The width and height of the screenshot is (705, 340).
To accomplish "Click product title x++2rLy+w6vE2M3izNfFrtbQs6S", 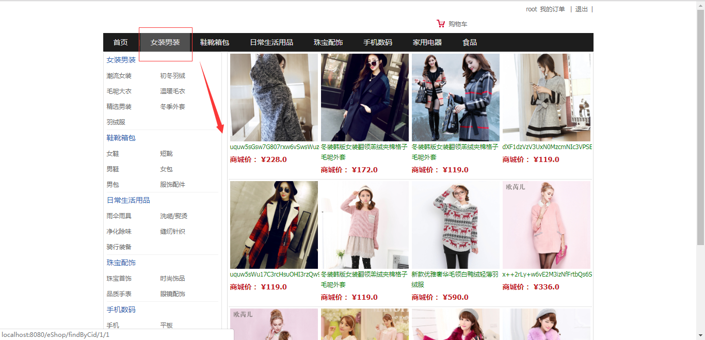I will click(x=547, y=274).
